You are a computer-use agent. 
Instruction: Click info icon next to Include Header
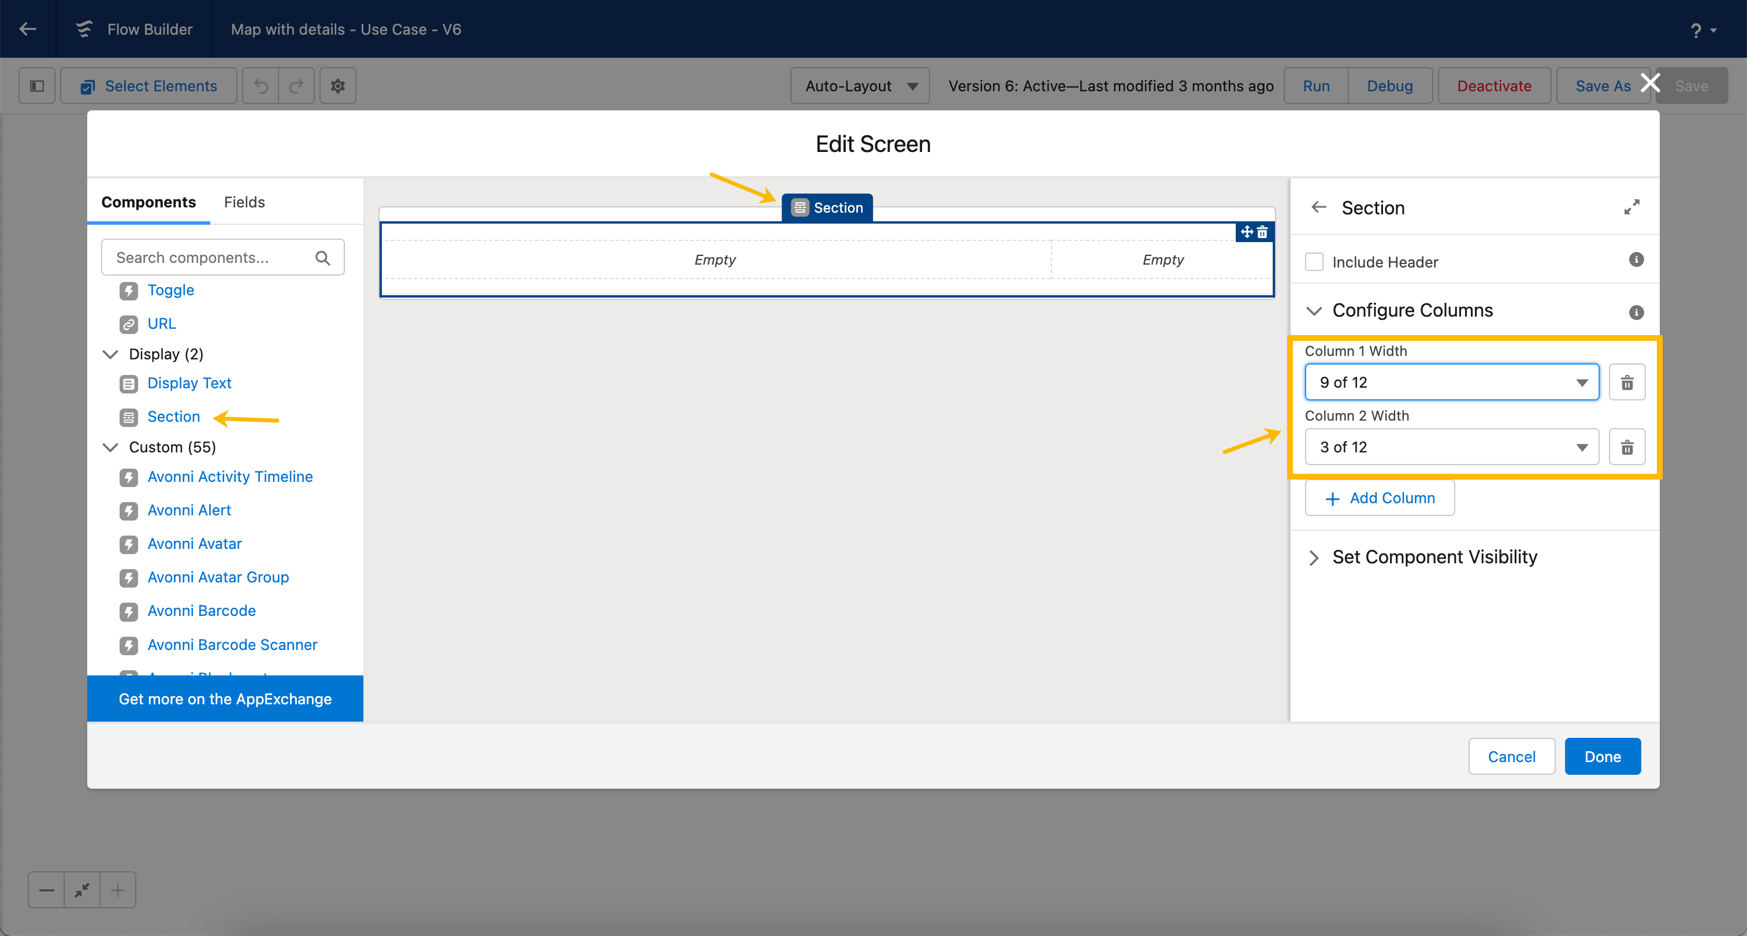(1636, 260)
